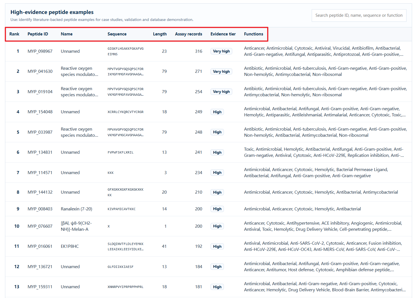Sort by the Rank column header
The height and width of the screenshot is (298, 416).
(14, 34)
